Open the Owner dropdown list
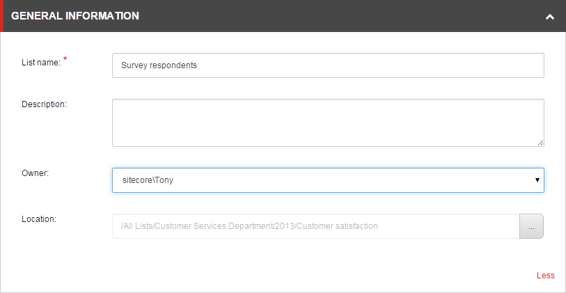The image size is (566, 293). (x=328, y=180)
